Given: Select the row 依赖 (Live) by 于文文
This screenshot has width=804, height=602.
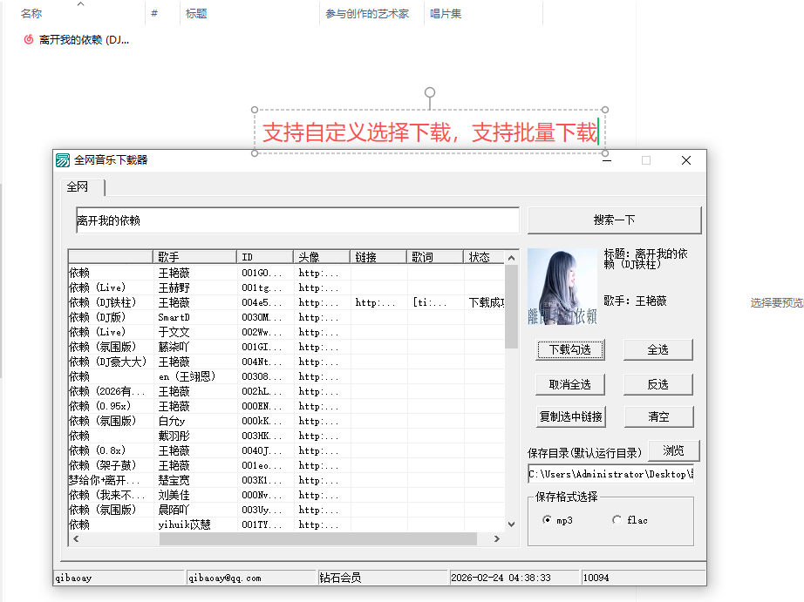Looking at the screenshot, I should click(287, 333).
